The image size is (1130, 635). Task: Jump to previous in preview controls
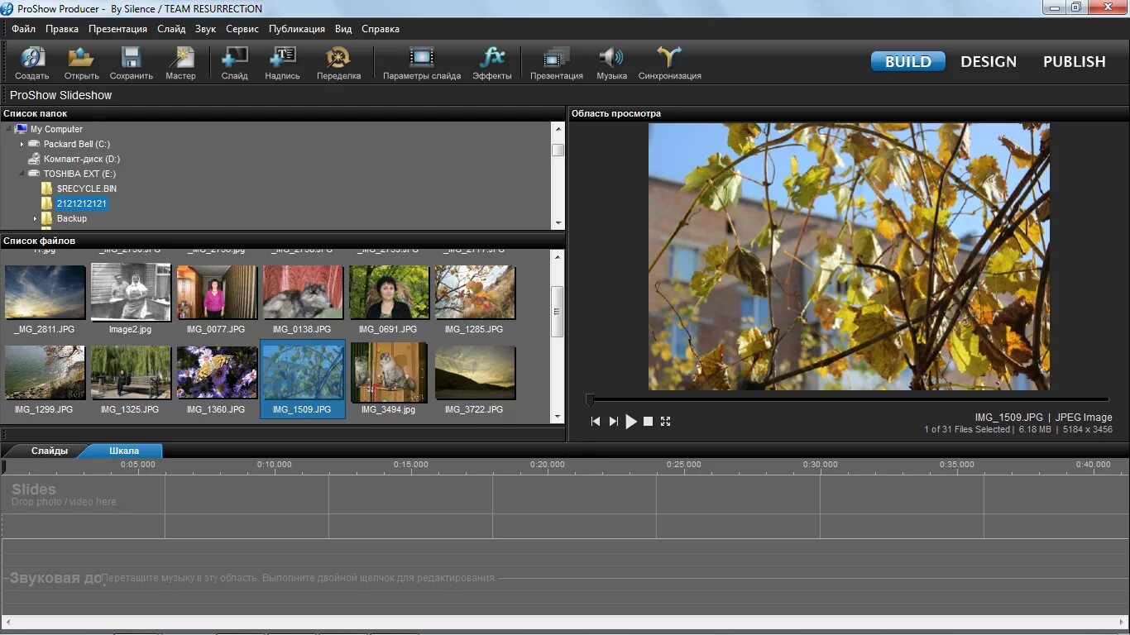tap(596, 422)
